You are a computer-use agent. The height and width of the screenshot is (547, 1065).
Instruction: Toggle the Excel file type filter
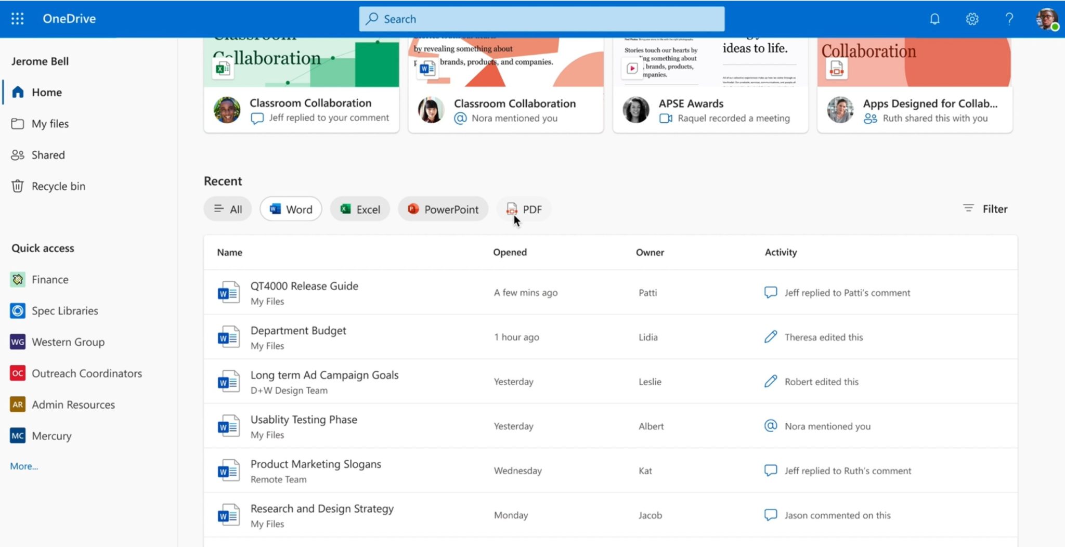360,209
